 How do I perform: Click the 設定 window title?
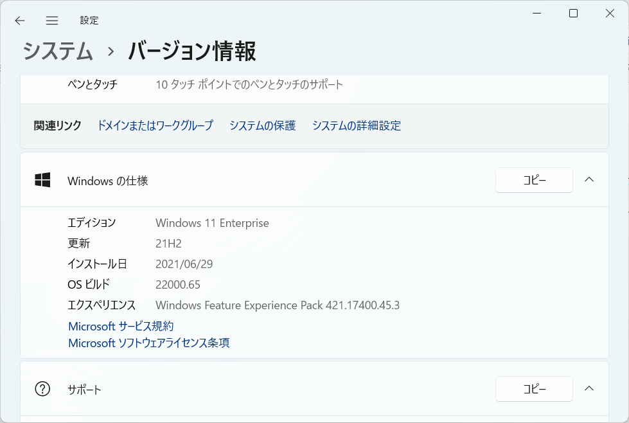(x=89, y=21)
